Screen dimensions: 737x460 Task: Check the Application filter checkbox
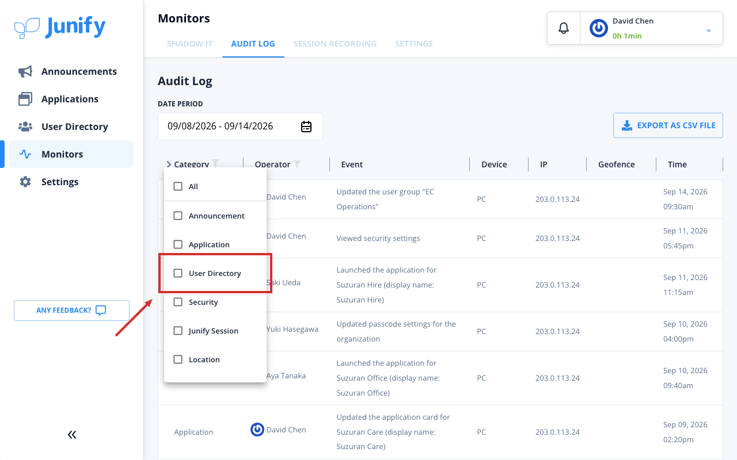[178, 244]
